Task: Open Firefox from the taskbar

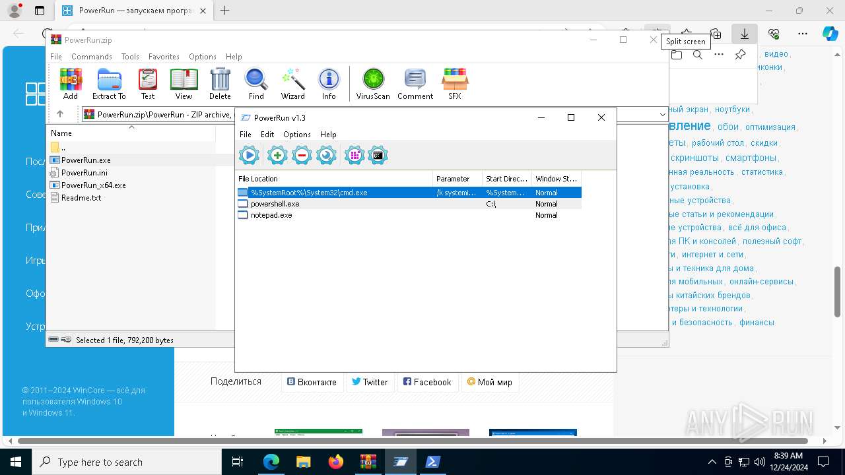Action: coord(336,462)
